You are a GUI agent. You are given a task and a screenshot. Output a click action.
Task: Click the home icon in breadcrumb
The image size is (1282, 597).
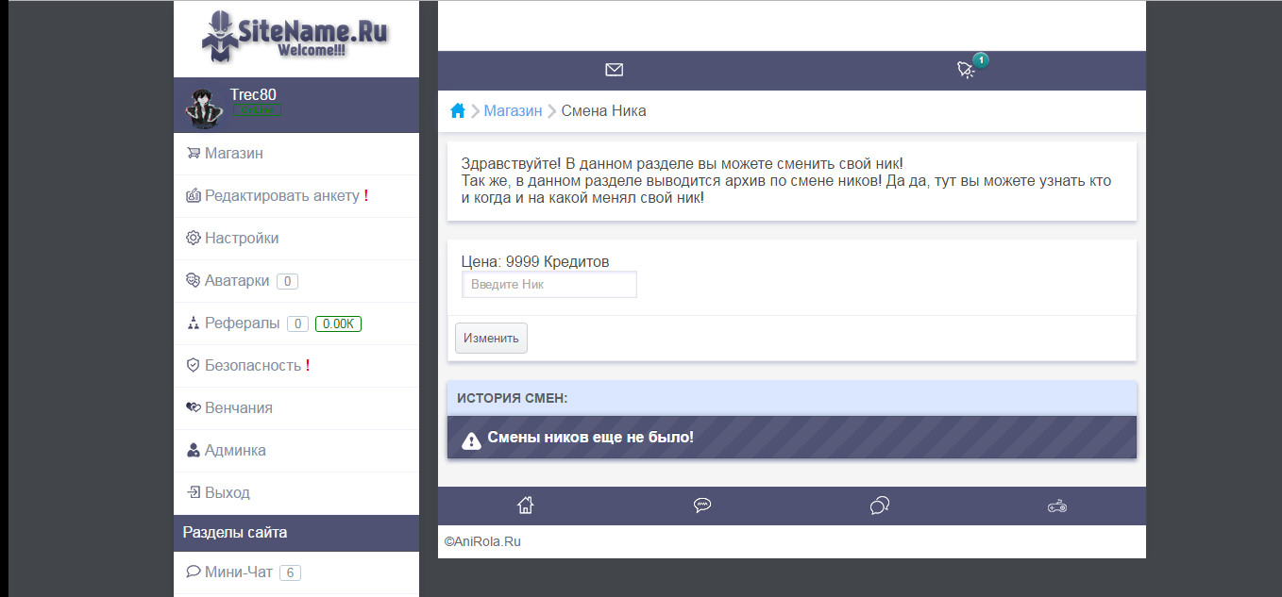click(458, 111)
